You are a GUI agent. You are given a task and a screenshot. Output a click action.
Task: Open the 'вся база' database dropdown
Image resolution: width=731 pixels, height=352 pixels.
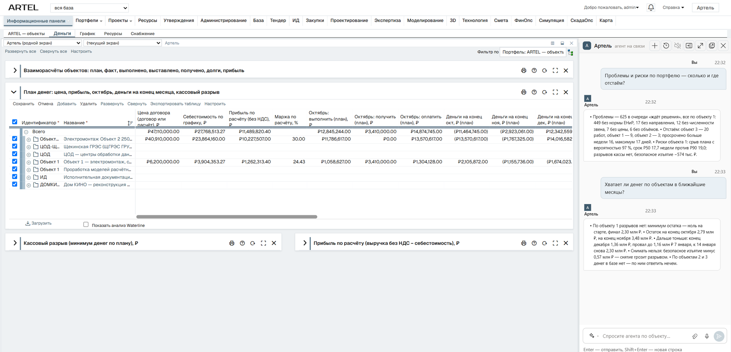(90, 8)
